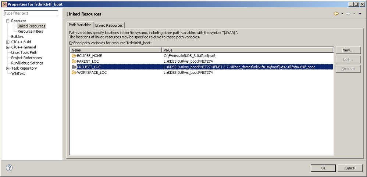367x177 pixels.
Task: Select C/C++ General tree item
Action: [24, 47]
